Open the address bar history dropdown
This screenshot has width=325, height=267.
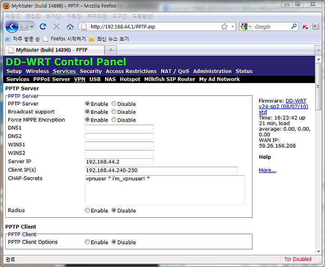pos(232,27)
